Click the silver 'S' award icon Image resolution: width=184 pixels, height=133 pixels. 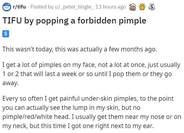coord(152,7)
